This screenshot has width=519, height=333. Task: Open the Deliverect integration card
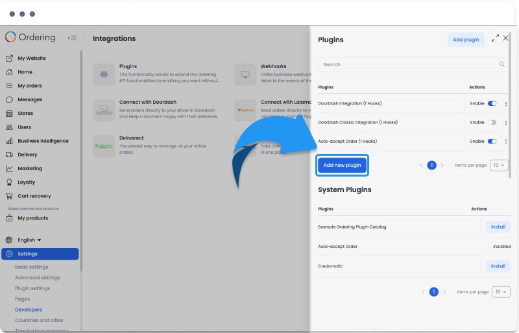point(156,145)
